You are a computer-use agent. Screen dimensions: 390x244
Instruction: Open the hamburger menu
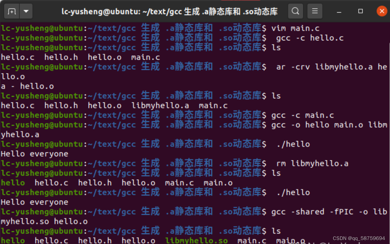(x=315, y=11)
